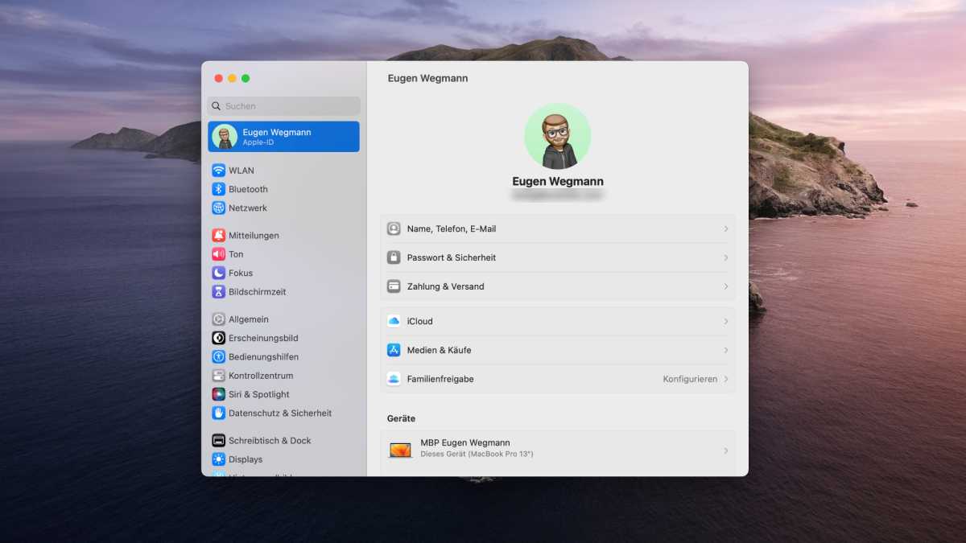Click the MacBook Pro device icon

[400, 450]
